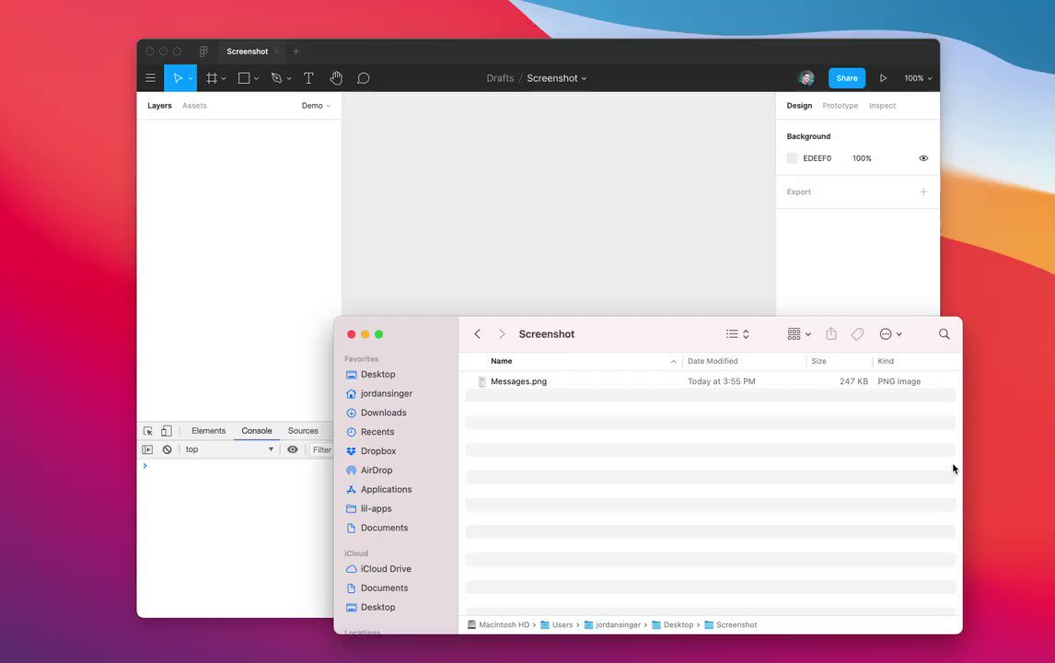This screenshot has height=663, width=1055.
Task: Switch to the Inspect tab
Action: pyautogui.click(x=882, y=106)
